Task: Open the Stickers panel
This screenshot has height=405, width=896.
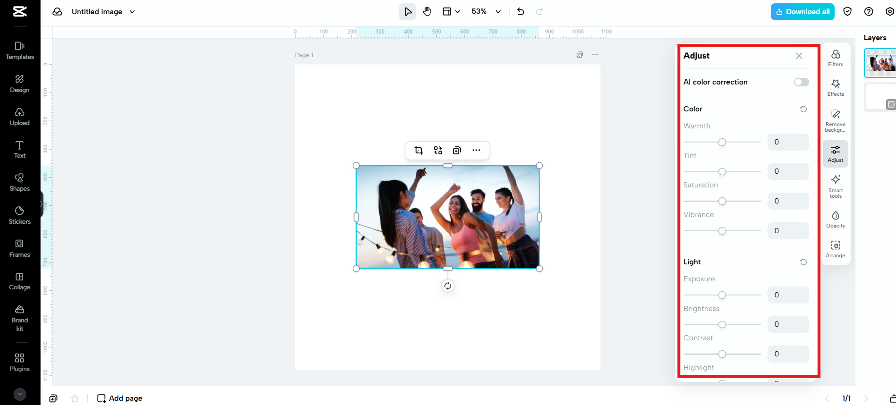Action: pos(20,216)
